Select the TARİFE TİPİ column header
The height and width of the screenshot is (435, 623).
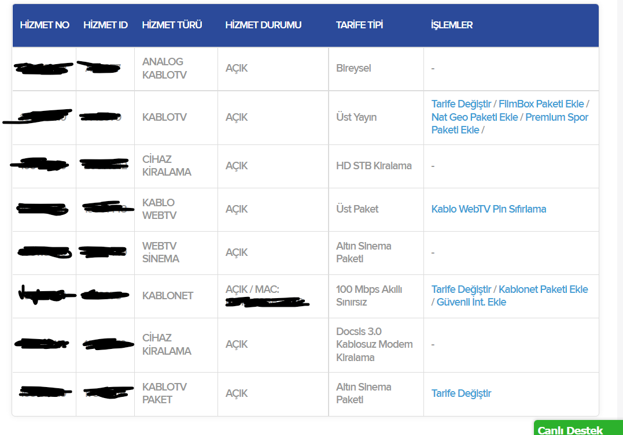359,25
